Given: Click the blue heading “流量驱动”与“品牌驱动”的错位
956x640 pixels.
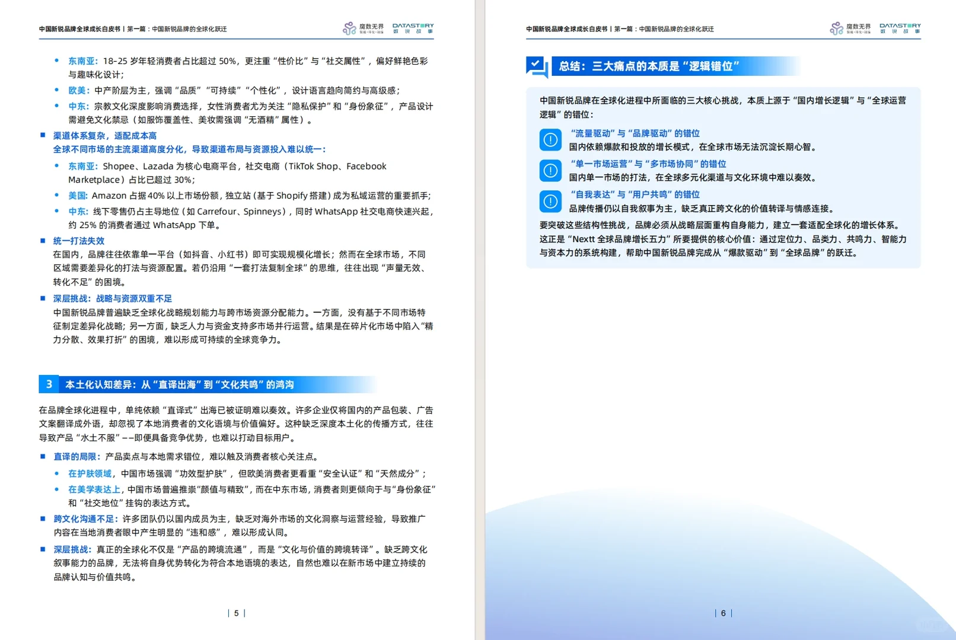Looking at the screenshot, I should [x=634, y=133].
